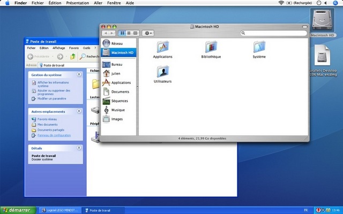Click the forward arrow in Poste de travail
This screenshot has width=343, height=214.
tap(60, 57)
